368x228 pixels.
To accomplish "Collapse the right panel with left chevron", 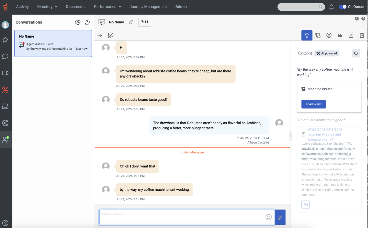I will [357, 19].
